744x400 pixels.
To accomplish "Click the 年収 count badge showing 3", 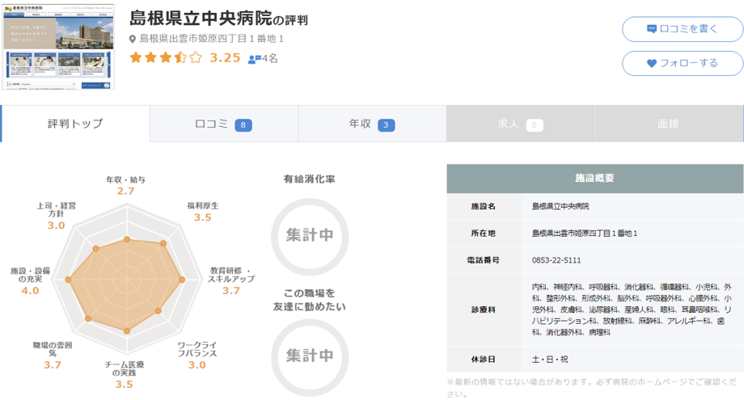I will 387,125.
